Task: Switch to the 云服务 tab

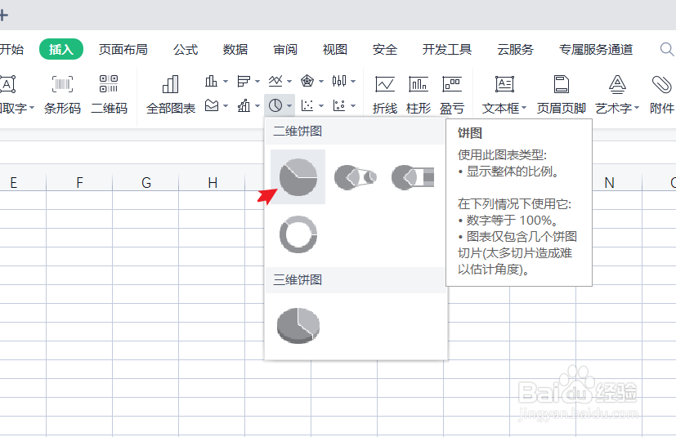Action: click(516, 49)
